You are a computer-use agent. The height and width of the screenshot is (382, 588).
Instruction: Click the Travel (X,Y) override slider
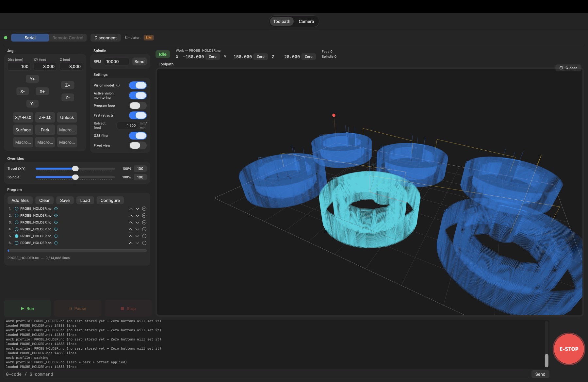click(x=75, y=169)
